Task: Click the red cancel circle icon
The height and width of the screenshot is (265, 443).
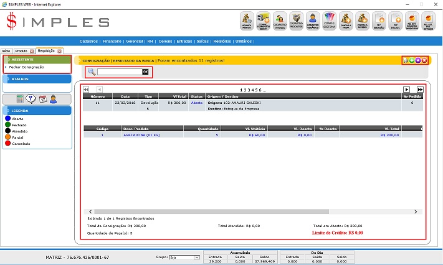Action: (424, 60)
